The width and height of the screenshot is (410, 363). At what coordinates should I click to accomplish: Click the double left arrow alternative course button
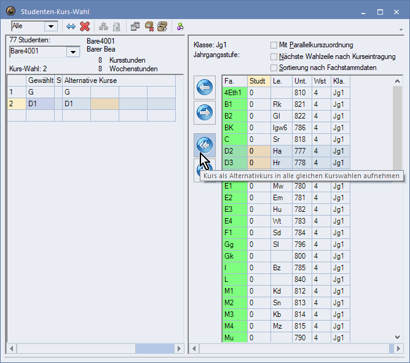click(x=204, y=144)
